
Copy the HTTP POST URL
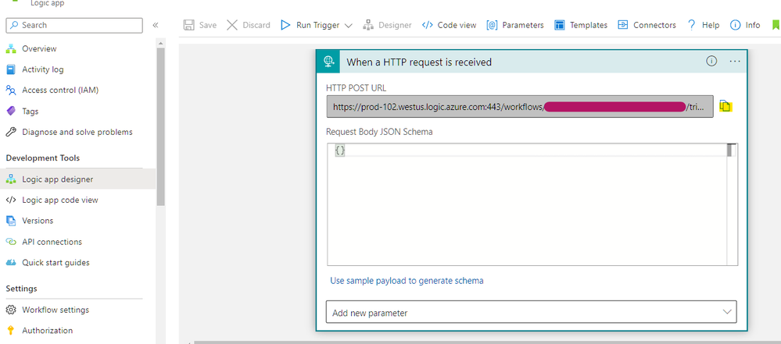pyautogui.click(x=725, y=106)
